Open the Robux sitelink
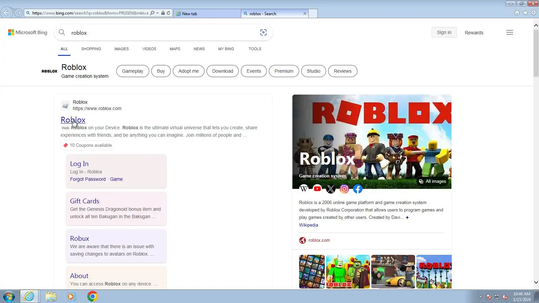539x303 pixels. pos(80,238)
